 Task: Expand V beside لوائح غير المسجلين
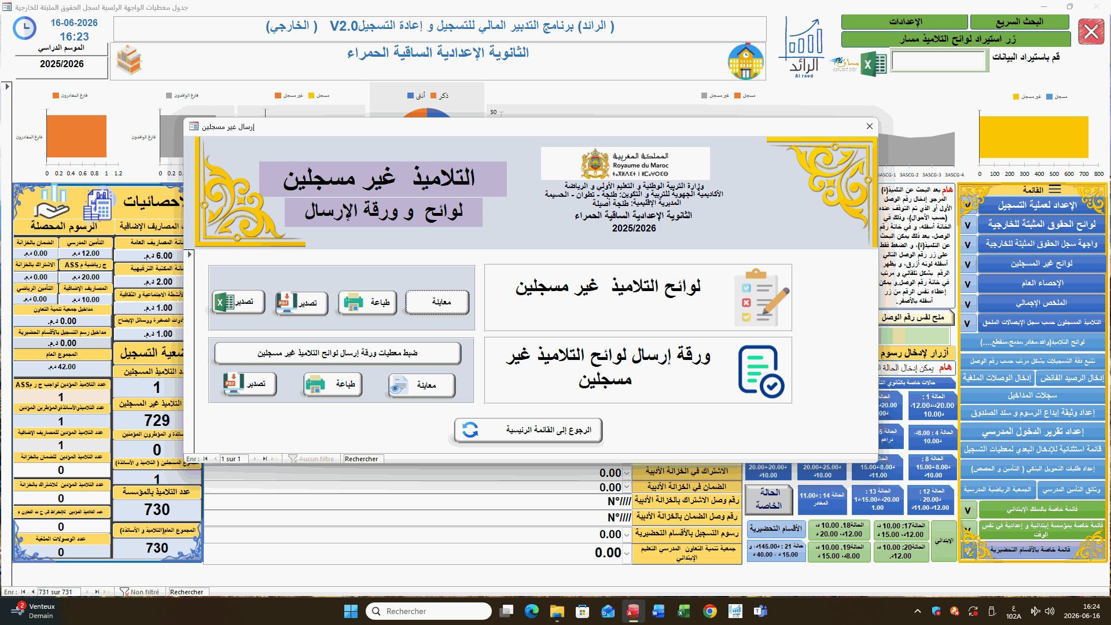point(967,264)
